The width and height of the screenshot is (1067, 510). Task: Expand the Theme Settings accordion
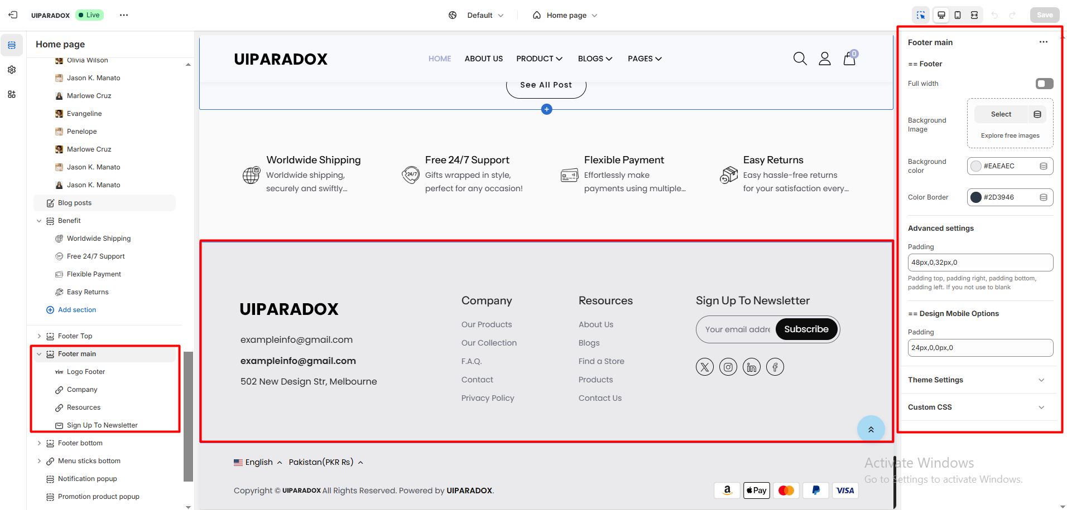point(980,380)
